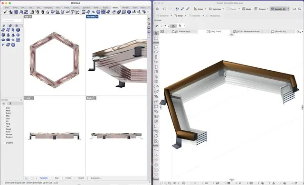Expand the Guías dropdown arrow in Archicad
Screen dimensions: 304x185
click(205, 9)
